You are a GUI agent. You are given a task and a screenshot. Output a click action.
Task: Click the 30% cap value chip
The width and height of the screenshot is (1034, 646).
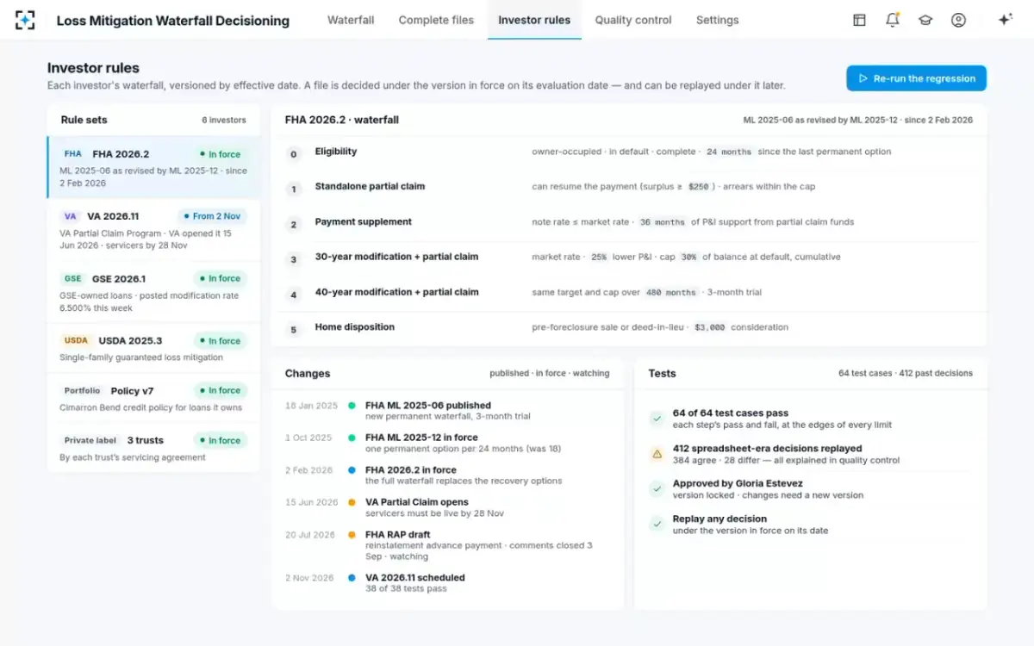click(x=688, y=258)
